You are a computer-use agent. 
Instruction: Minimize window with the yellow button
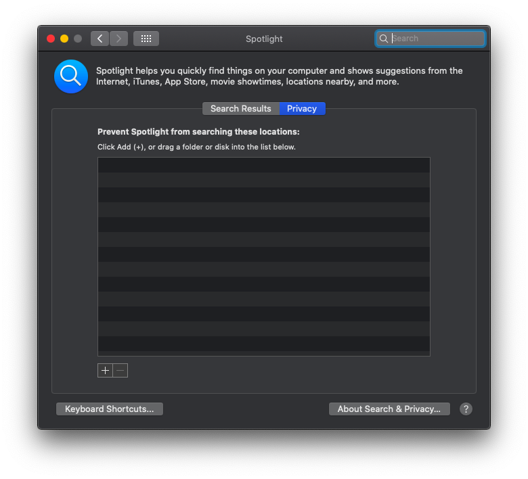click(x=64, y=39)
